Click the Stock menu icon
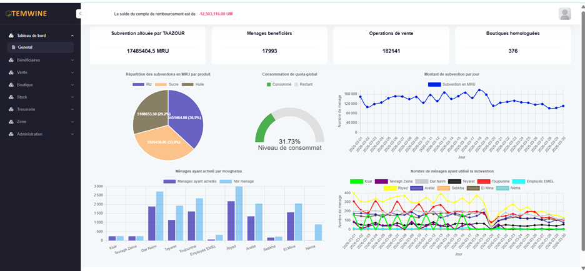 coord(11,97)
